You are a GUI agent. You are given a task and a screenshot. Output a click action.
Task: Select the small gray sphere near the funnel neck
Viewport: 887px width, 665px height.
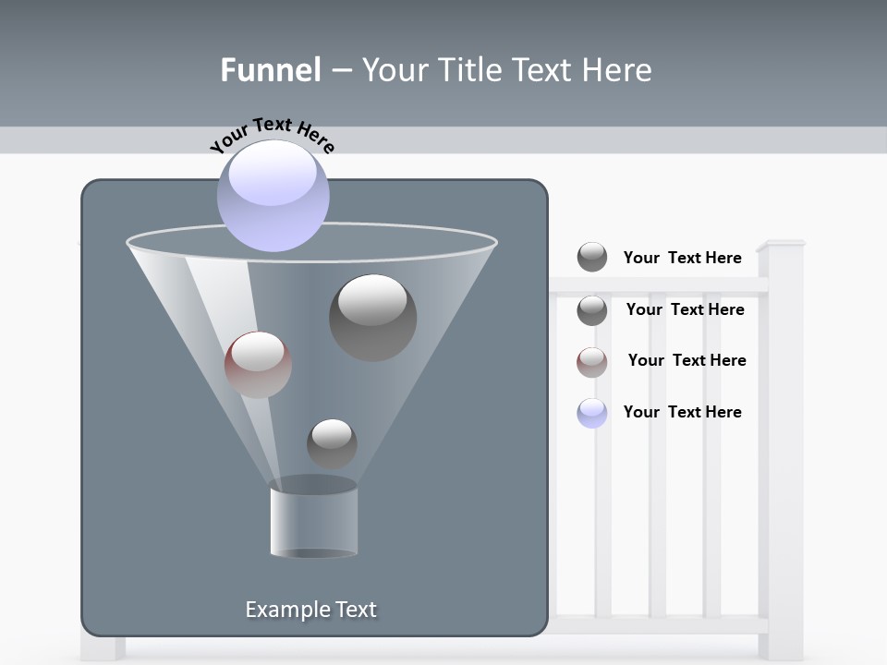(332, 443)
